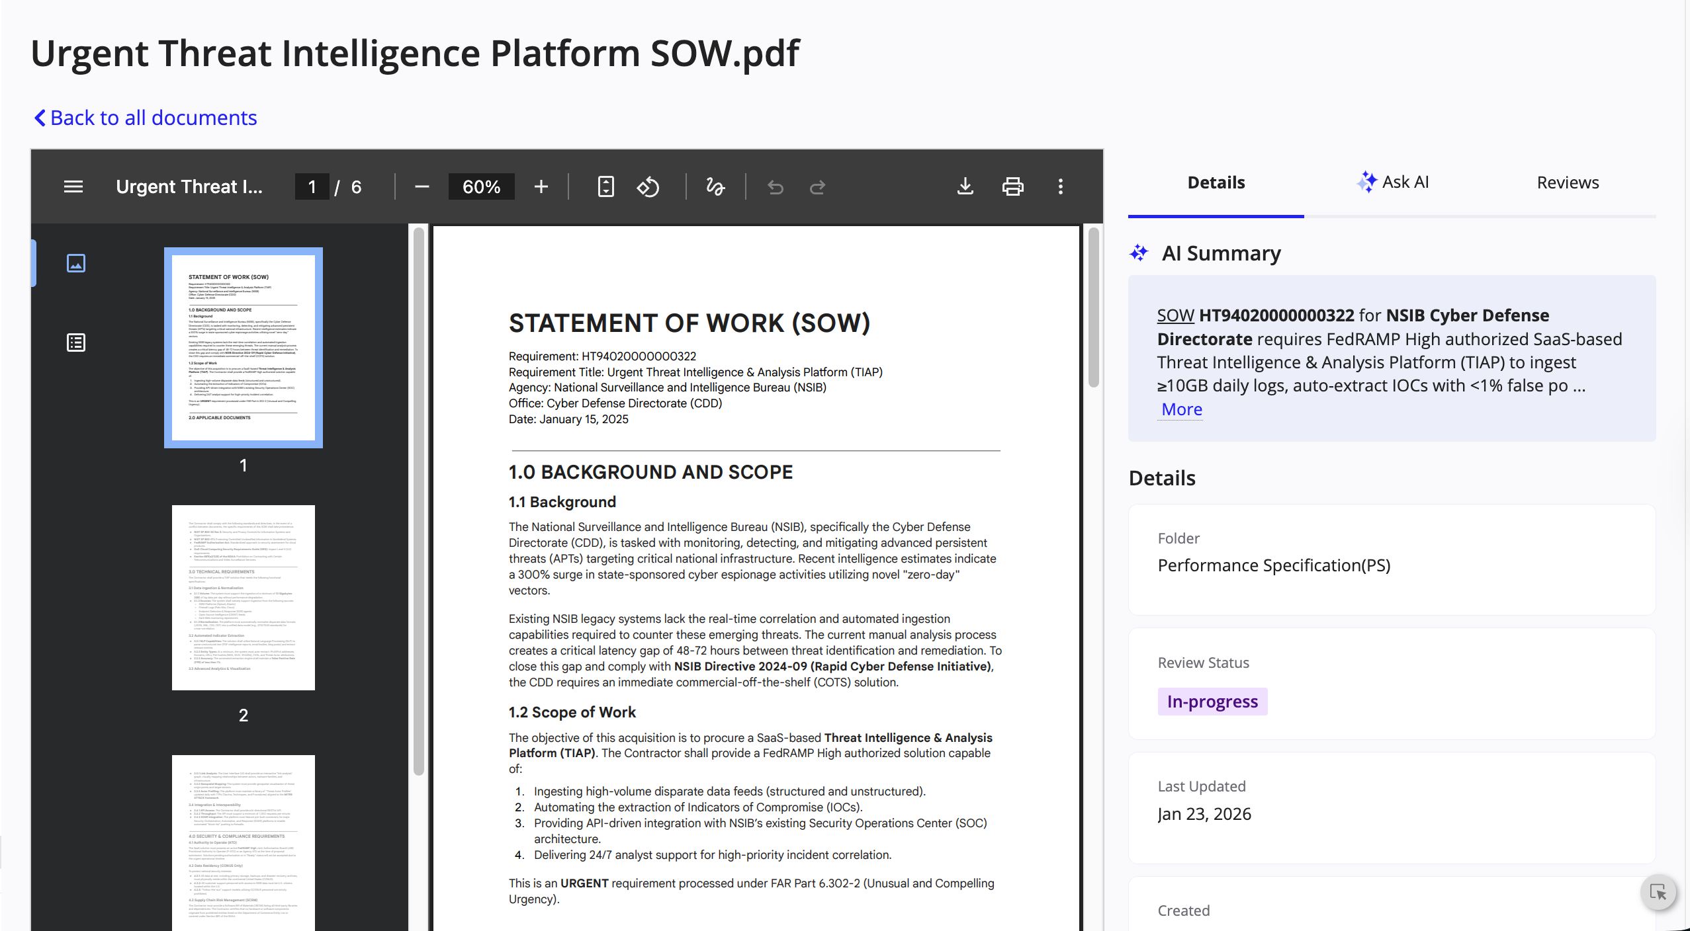Click the page number input field
Viewport: 1690px width, 931px height.
point(312,186)
